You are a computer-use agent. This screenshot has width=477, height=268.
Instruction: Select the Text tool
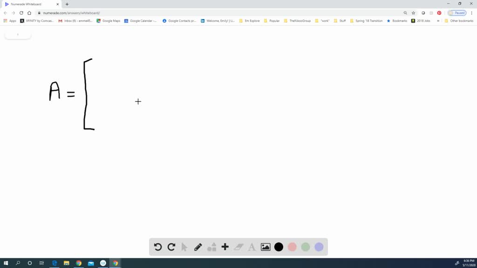(252, 247)
